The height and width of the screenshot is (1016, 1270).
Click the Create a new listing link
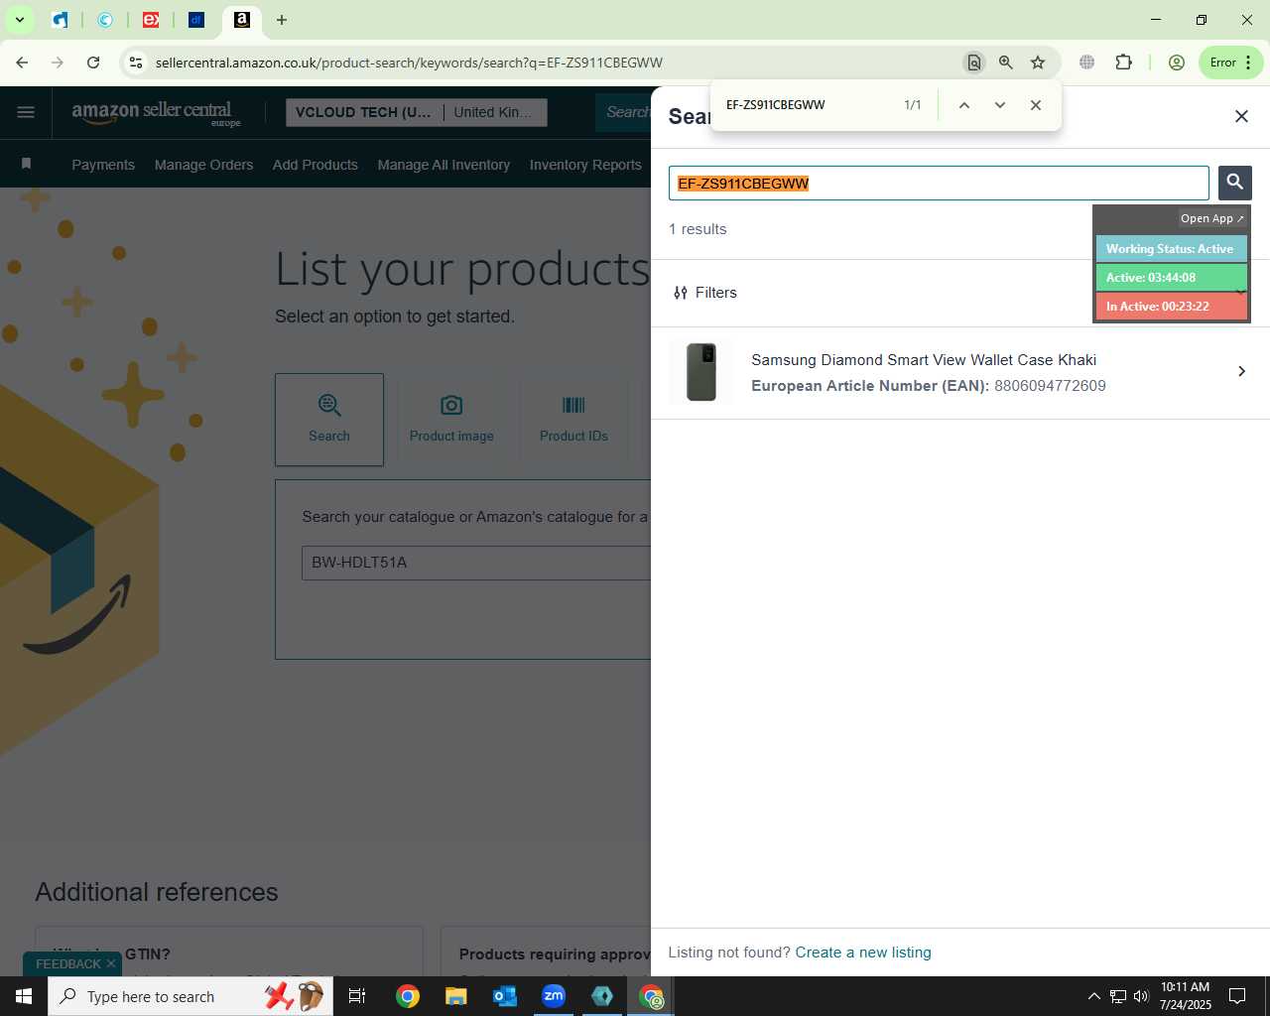863,952
